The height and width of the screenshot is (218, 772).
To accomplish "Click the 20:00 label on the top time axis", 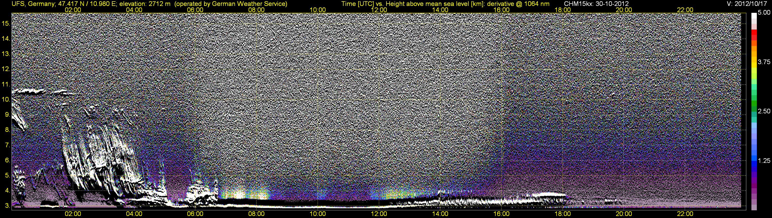I will 624,10.
